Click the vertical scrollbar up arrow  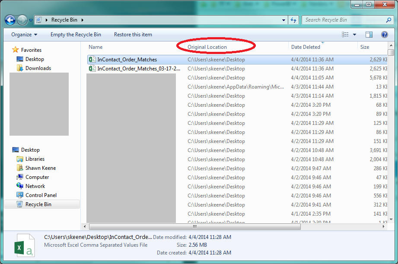(391, 46)
